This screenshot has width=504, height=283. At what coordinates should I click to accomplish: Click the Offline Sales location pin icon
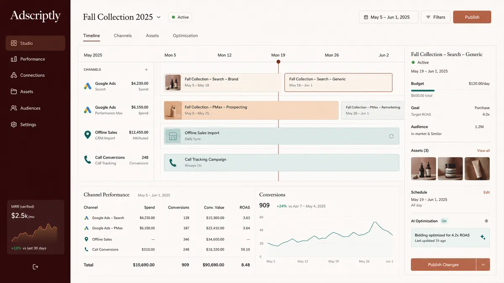pos(87,135)
